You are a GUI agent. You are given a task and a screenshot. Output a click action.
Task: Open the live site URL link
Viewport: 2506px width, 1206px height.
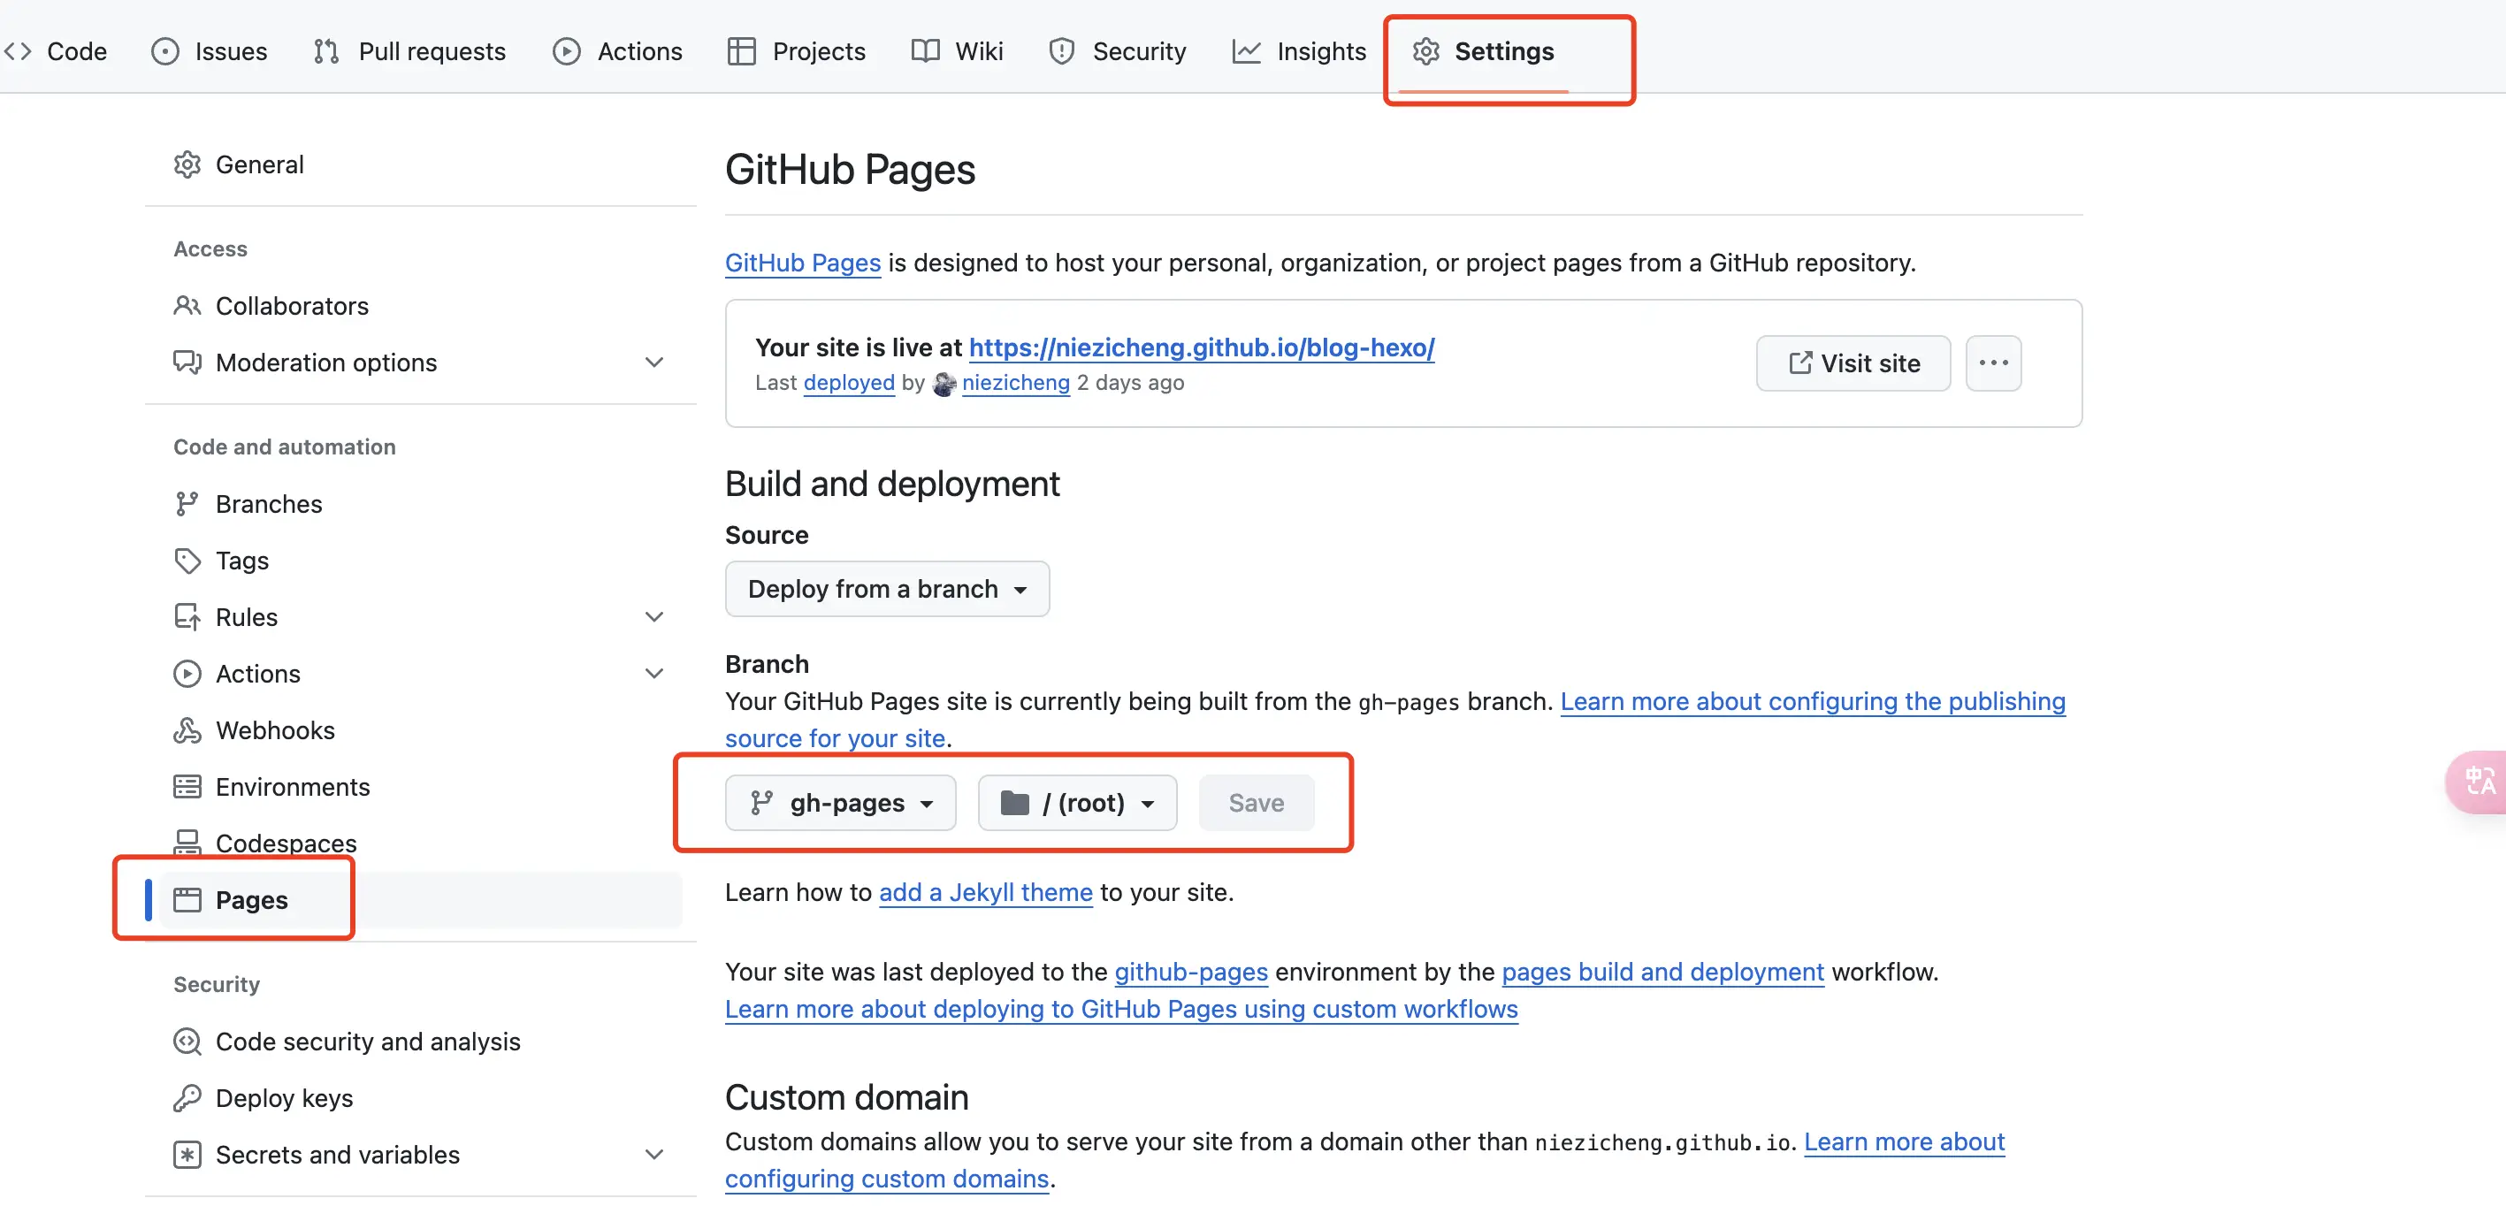[1202, 347]
